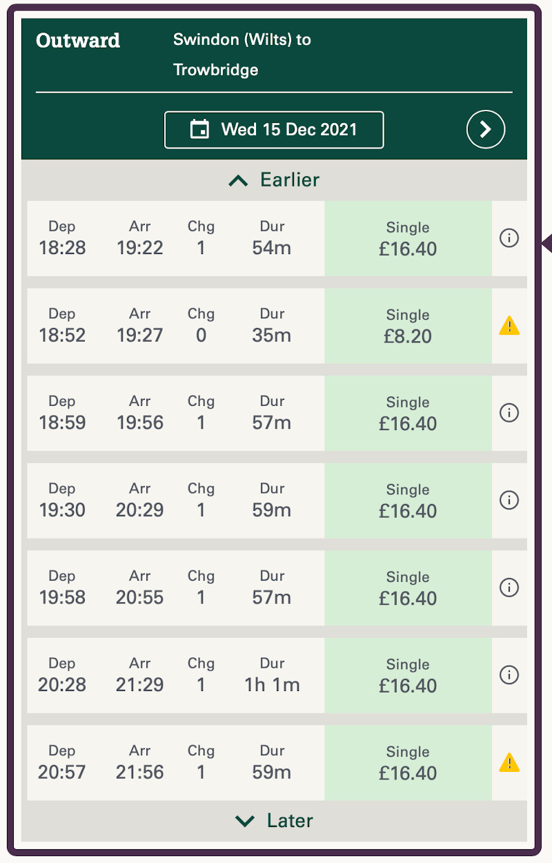Viewport: 552px width, 863px height.
Task: Show info for the 20:28 train
Action: [509, 675]
